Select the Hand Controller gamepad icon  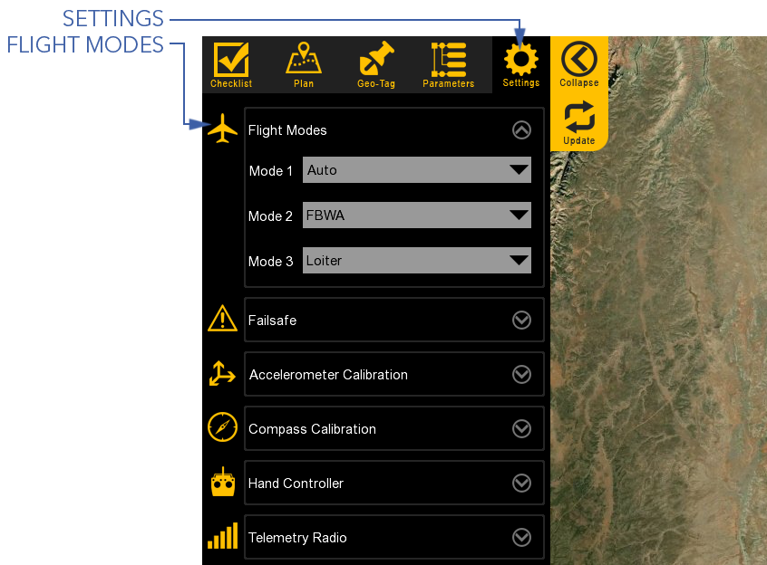(222, 482)
